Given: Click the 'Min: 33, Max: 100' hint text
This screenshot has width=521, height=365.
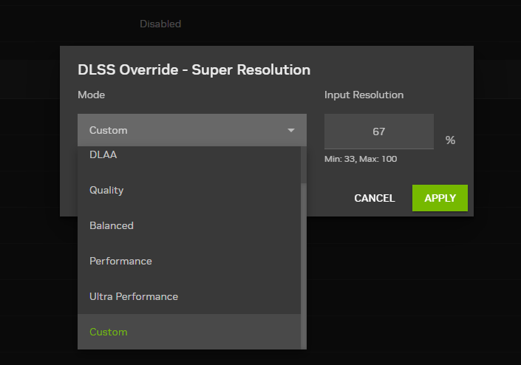Looking at the screenshot, I should coord(361,159).
